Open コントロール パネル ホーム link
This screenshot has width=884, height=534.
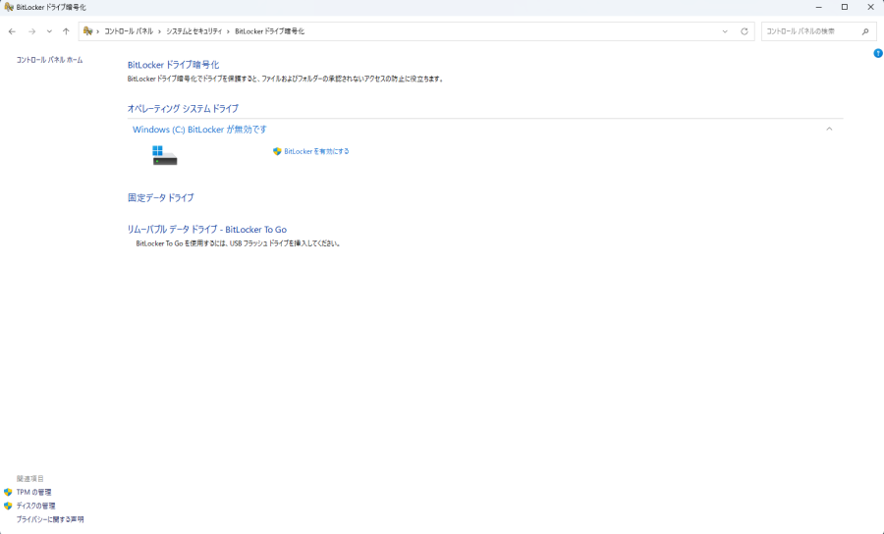pyautogui.click(x=50, y=60)
